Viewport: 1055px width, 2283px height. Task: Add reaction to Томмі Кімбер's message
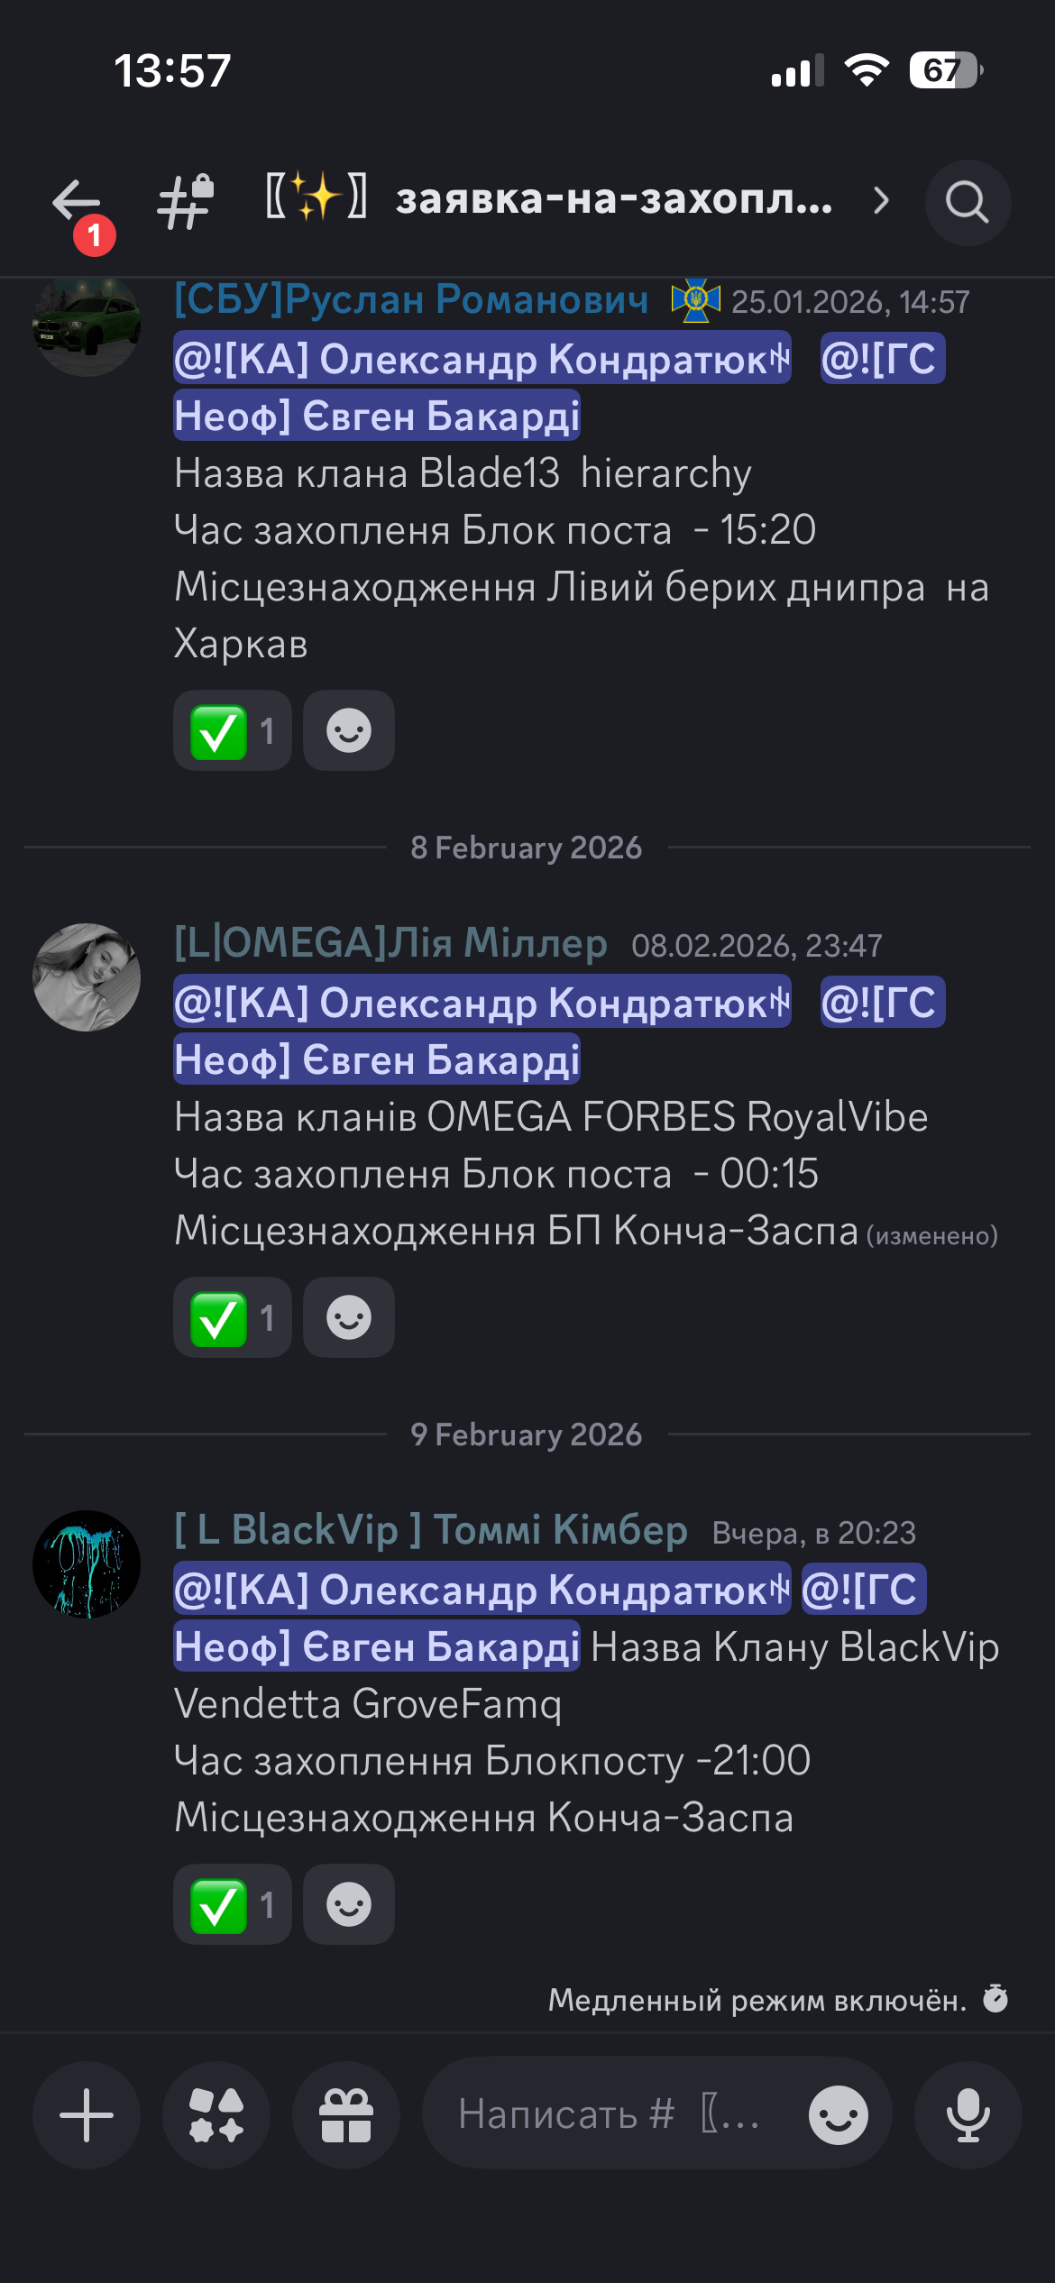tap(349, 1904)
